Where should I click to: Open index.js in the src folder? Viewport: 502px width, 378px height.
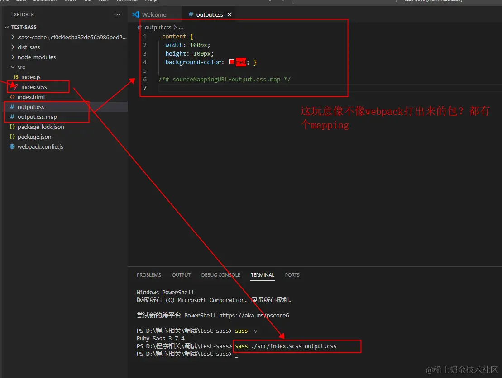tap(31, 77)
